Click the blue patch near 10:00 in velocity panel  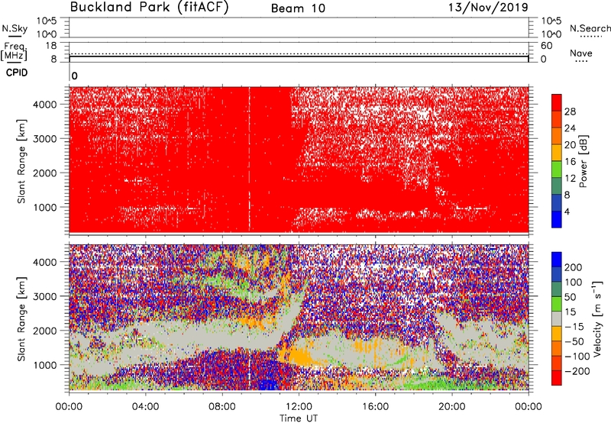pos(268,384)
